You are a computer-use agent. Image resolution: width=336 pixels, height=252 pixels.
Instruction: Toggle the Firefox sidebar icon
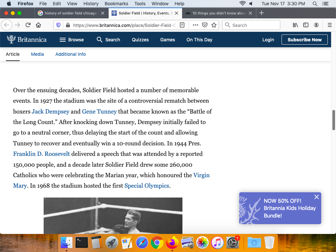point(306,25)
